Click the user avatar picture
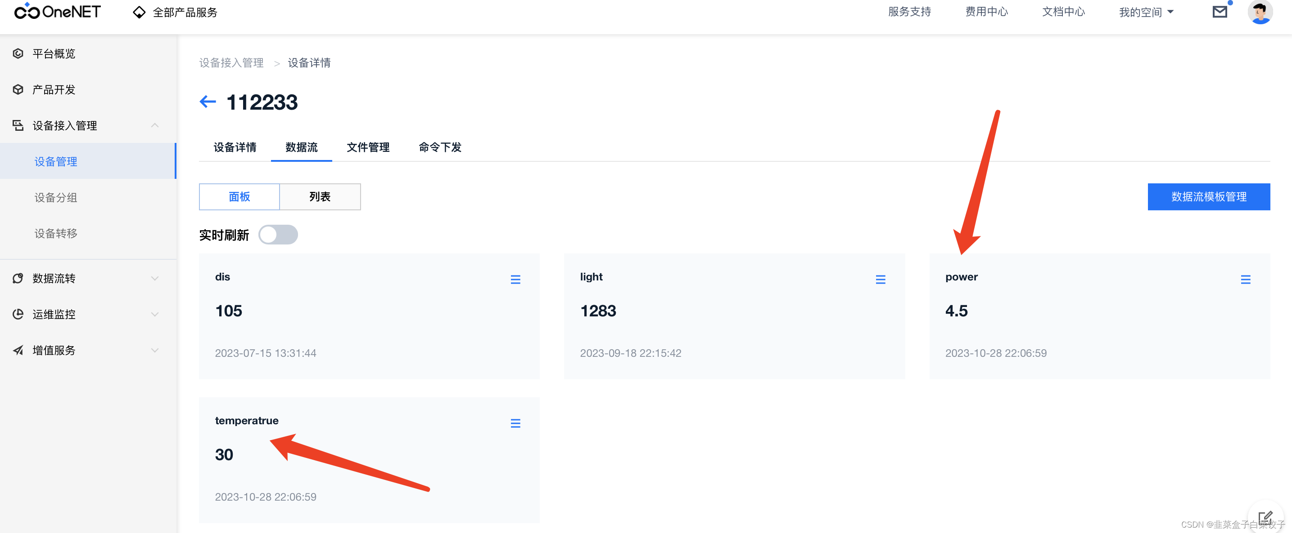Screen dimensions: 1292x533 (1260, 12)
